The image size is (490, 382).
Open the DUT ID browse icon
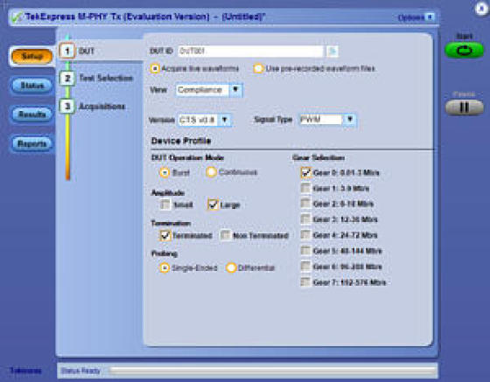pos(332,52)
